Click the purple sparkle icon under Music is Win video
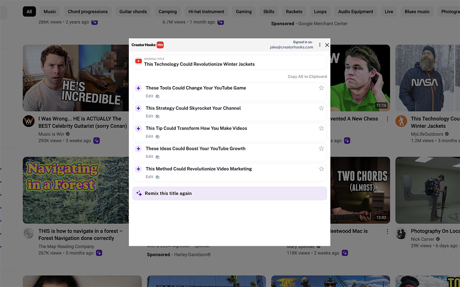The height and width of the screenshot is (287, 460). click(x=96, y=141)
